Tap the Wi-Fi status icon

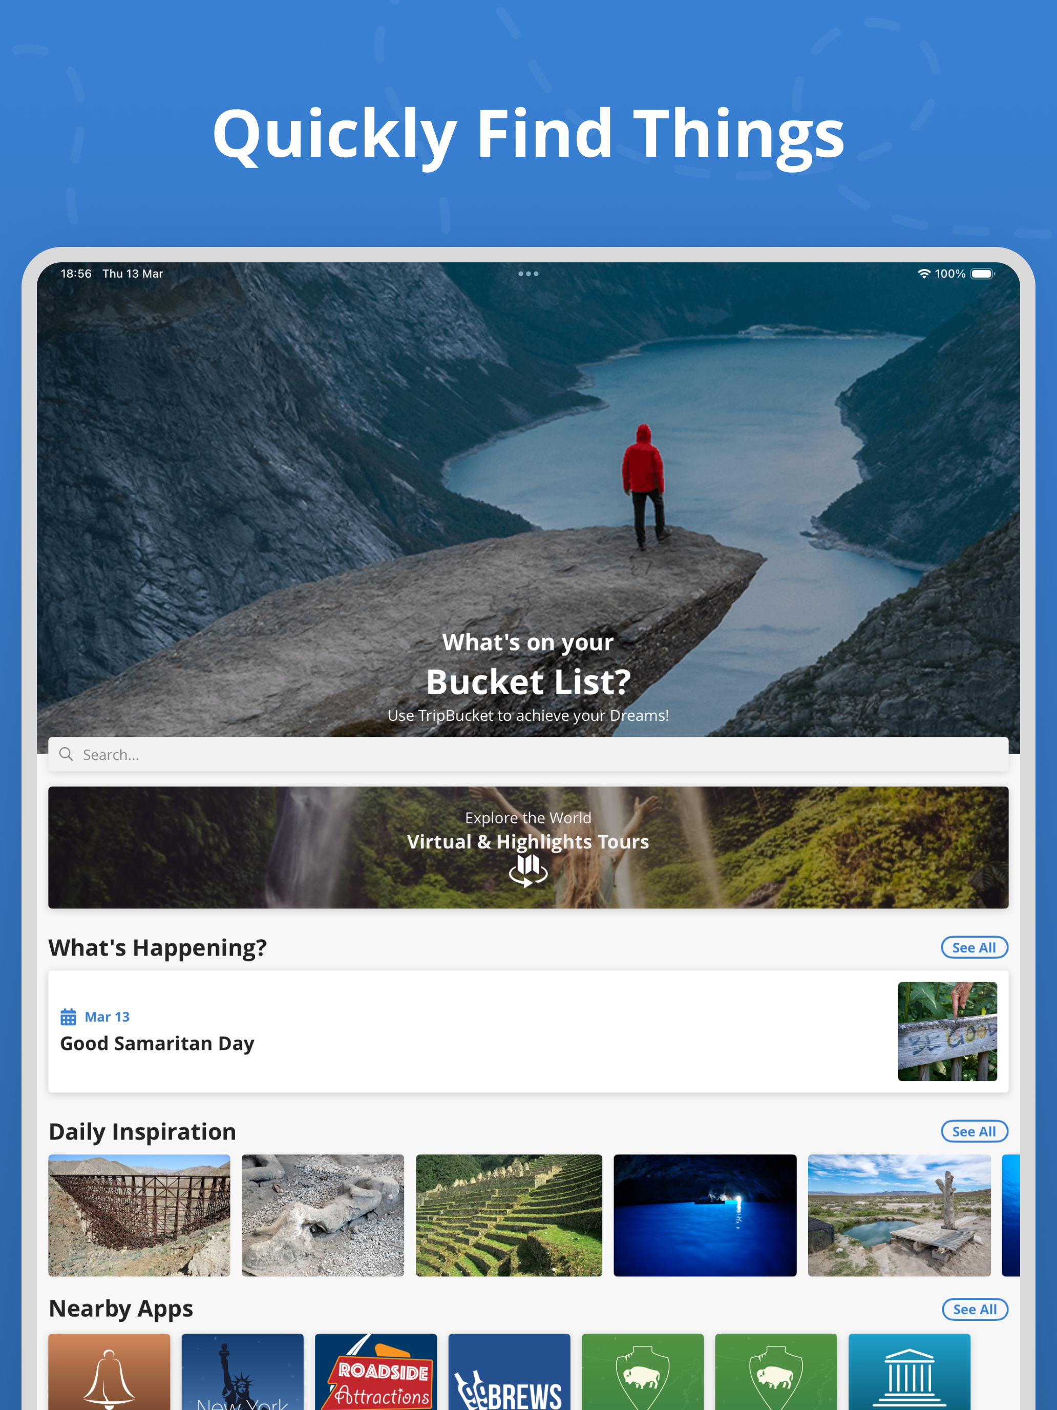(924, 274)
